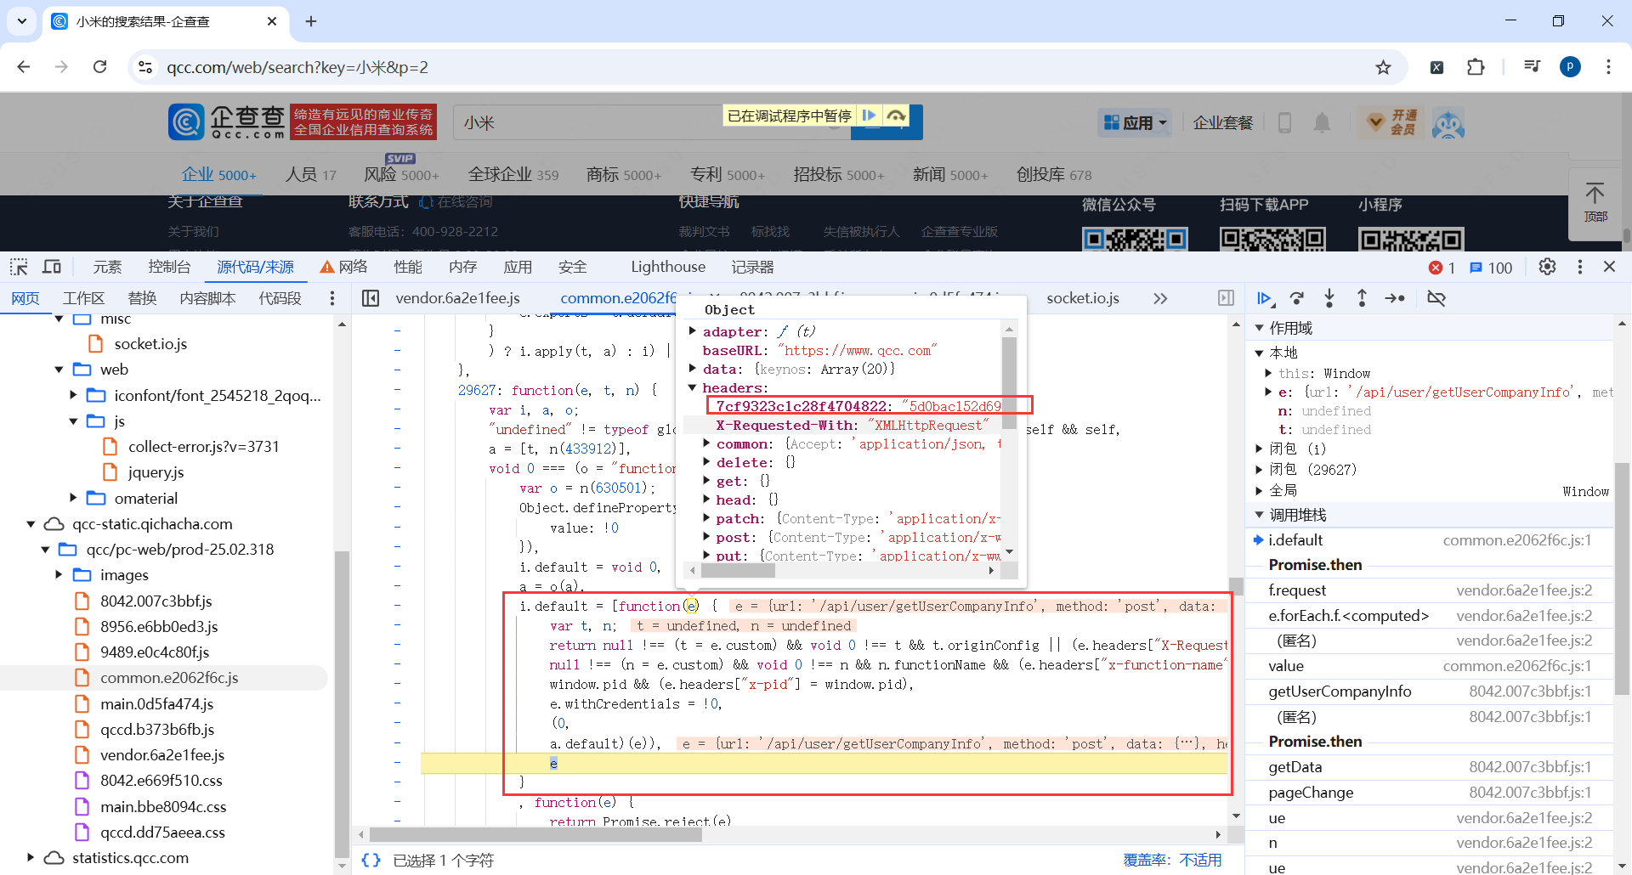The height and width of the screenshot is (875, 1632).
Task: Reload the current page
Action: click(x=99, y=67)
